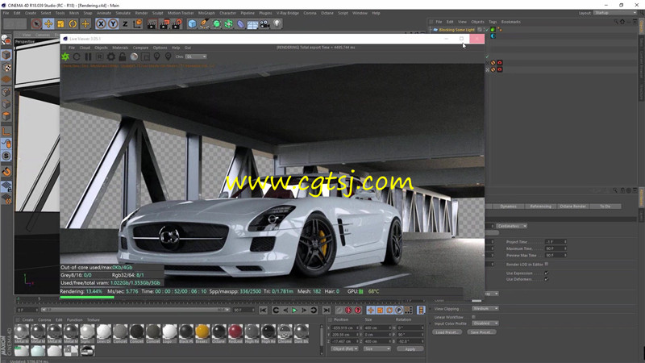Open the MoGraph main menu

(206, 13)
